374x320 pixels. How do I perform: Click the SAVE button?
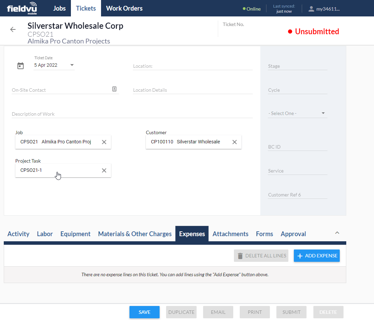coord(145,312)
